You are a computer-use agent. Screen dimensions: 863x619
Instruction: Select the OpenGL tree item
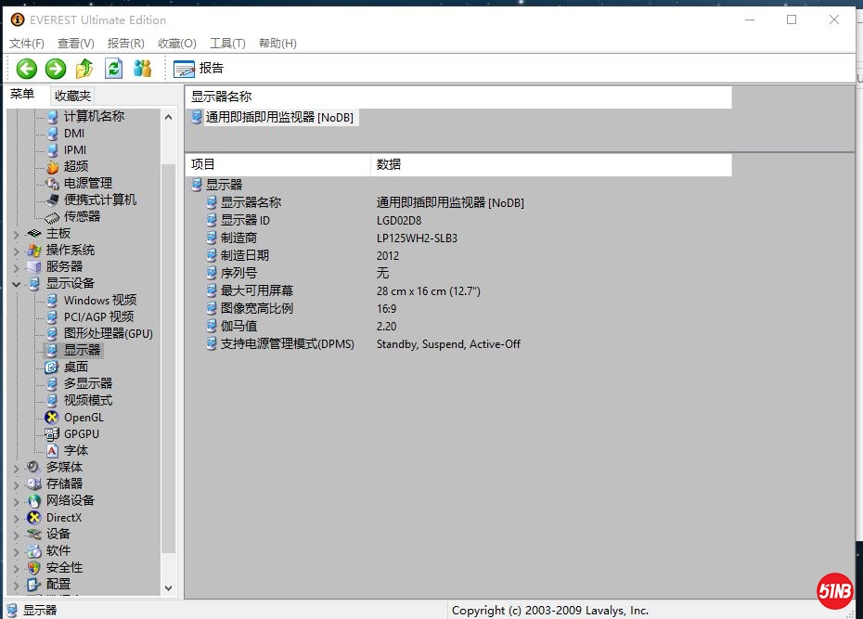click(x=84, y=417)
